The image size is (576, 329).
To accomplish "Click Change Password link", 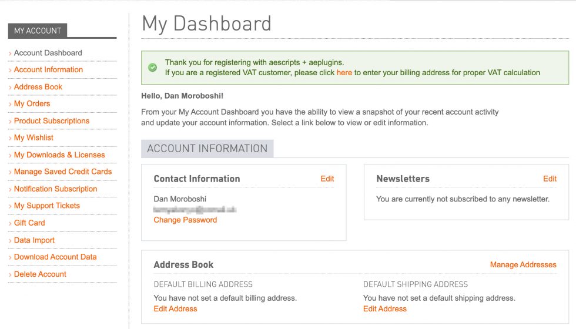I will point(185,220).
